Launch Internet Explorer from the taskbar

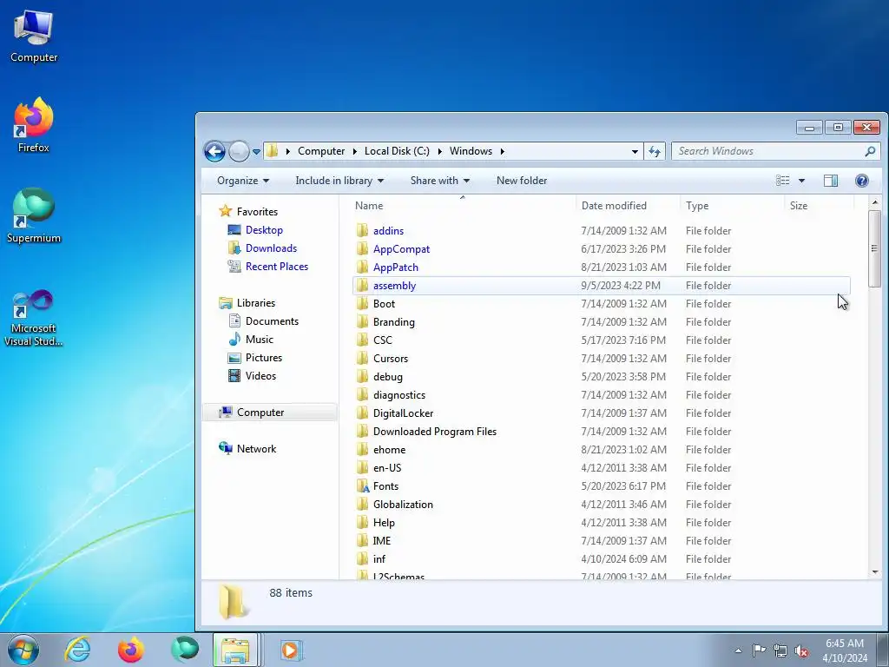(x=77, y=650)
